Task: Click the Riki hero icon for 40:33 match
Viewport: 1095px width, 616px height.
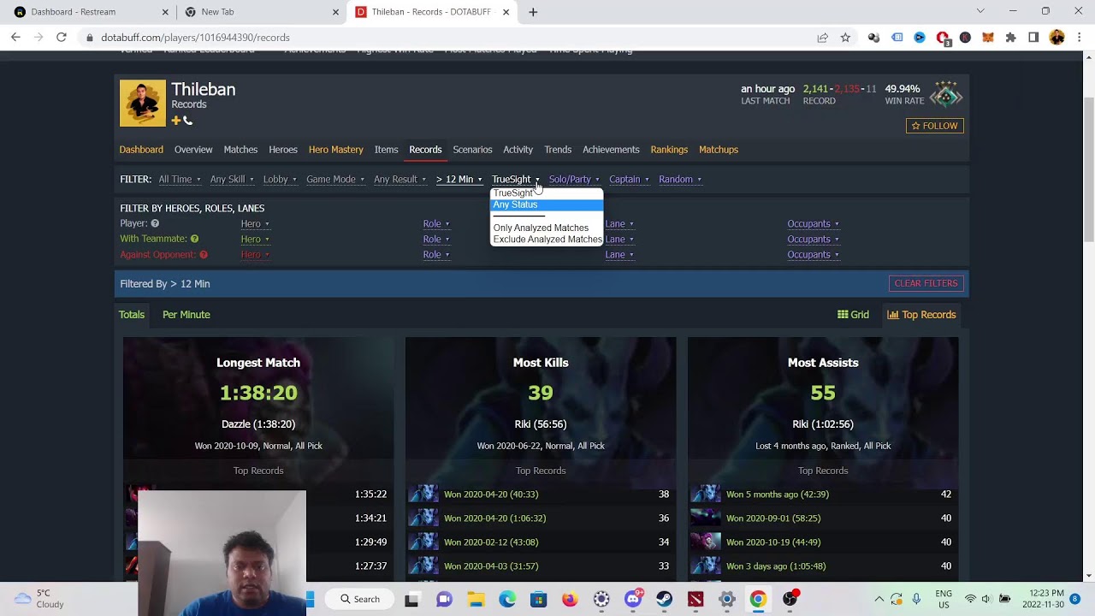Action: (423, 495)
